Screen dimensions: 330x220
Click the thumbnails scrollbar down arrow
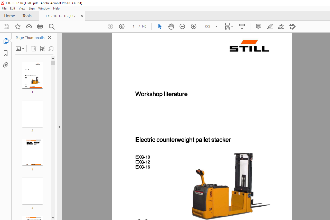coord(53,218)
